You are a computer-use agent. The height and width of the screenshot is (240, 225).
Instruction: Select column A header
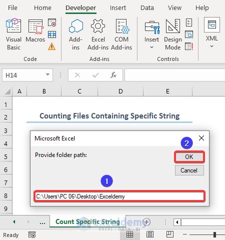click(x=19, y=91)
